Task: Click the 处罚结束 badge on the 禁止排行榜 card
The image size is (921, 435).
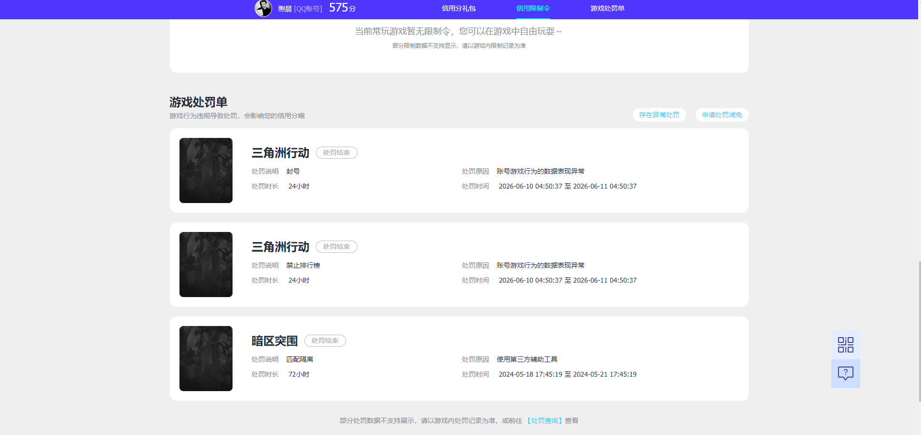Action: pyautogui.click(x=336, y=246)
